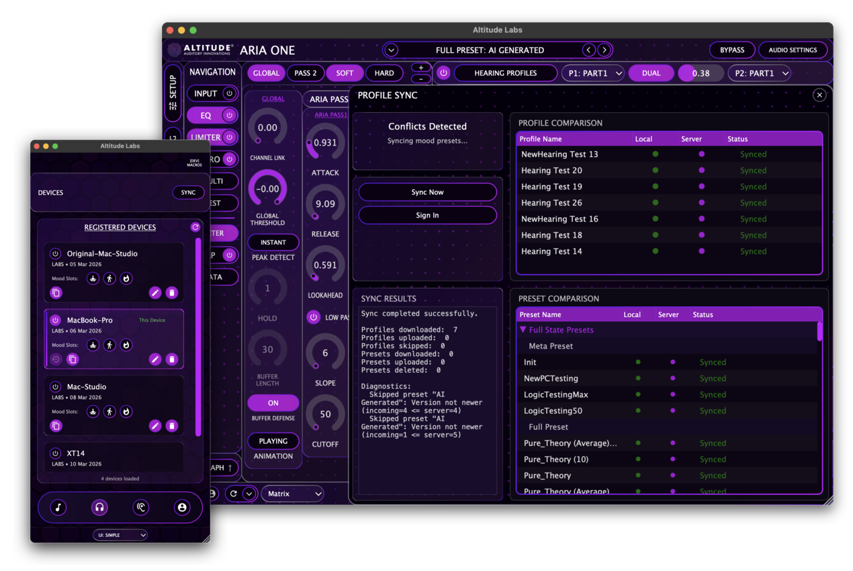The height and width of the screenshot is (571, 853).
Task: Copy the Original-Mac-Studio device settings
Action: 56,293
